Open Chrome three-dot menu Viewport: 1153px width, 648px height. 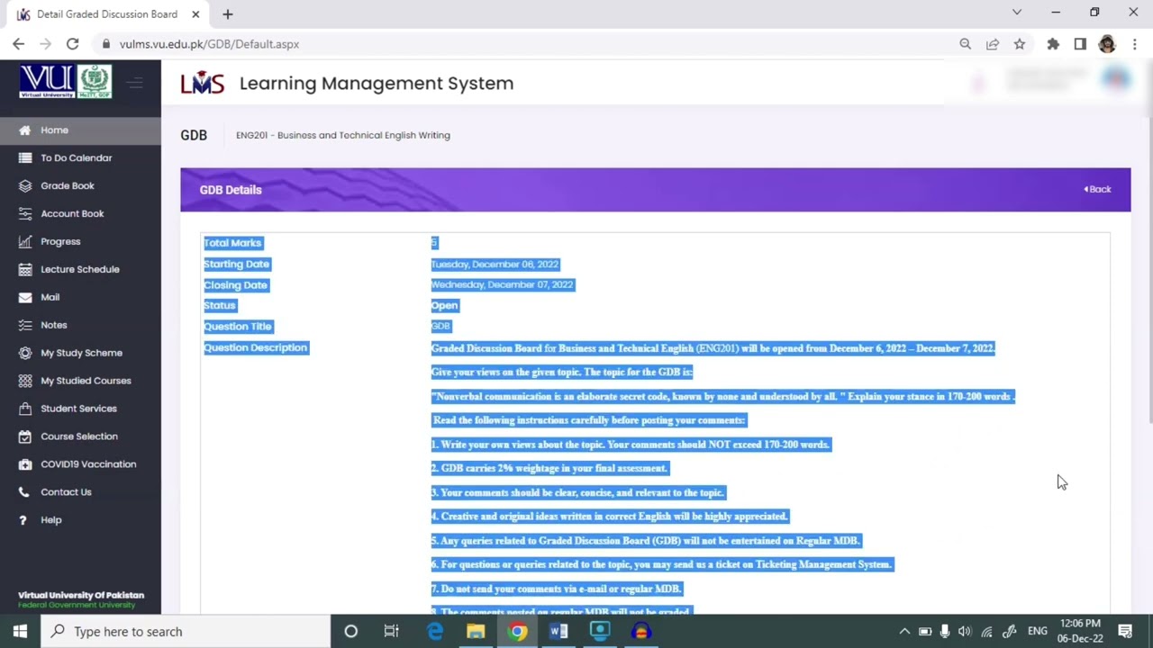(x=1135, y=44)
